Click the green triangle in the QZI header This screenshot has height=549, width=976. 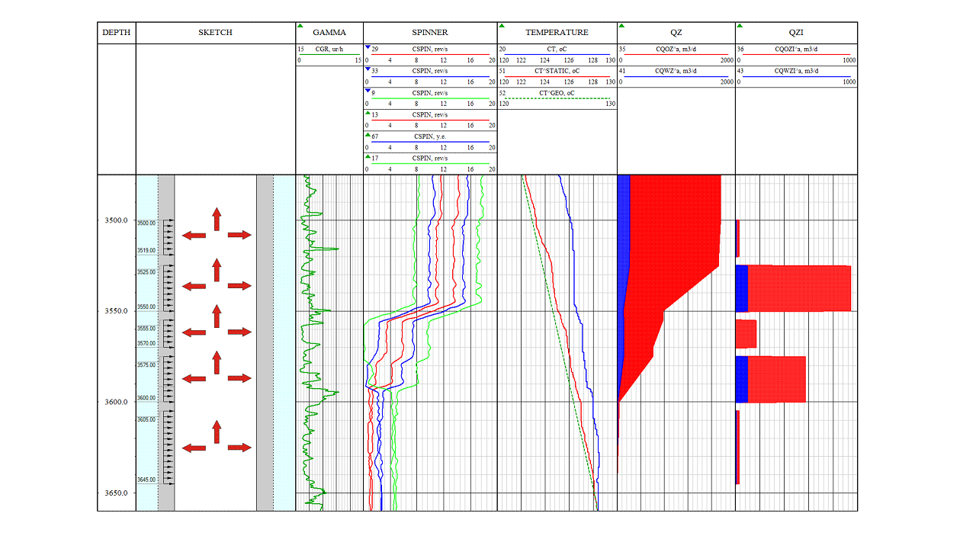pyautogui.click(x=740, y=27)
